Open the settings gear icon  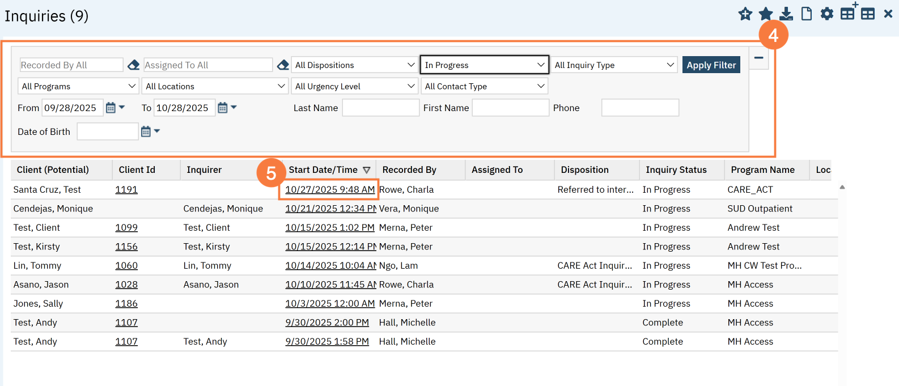click(827, 14)
